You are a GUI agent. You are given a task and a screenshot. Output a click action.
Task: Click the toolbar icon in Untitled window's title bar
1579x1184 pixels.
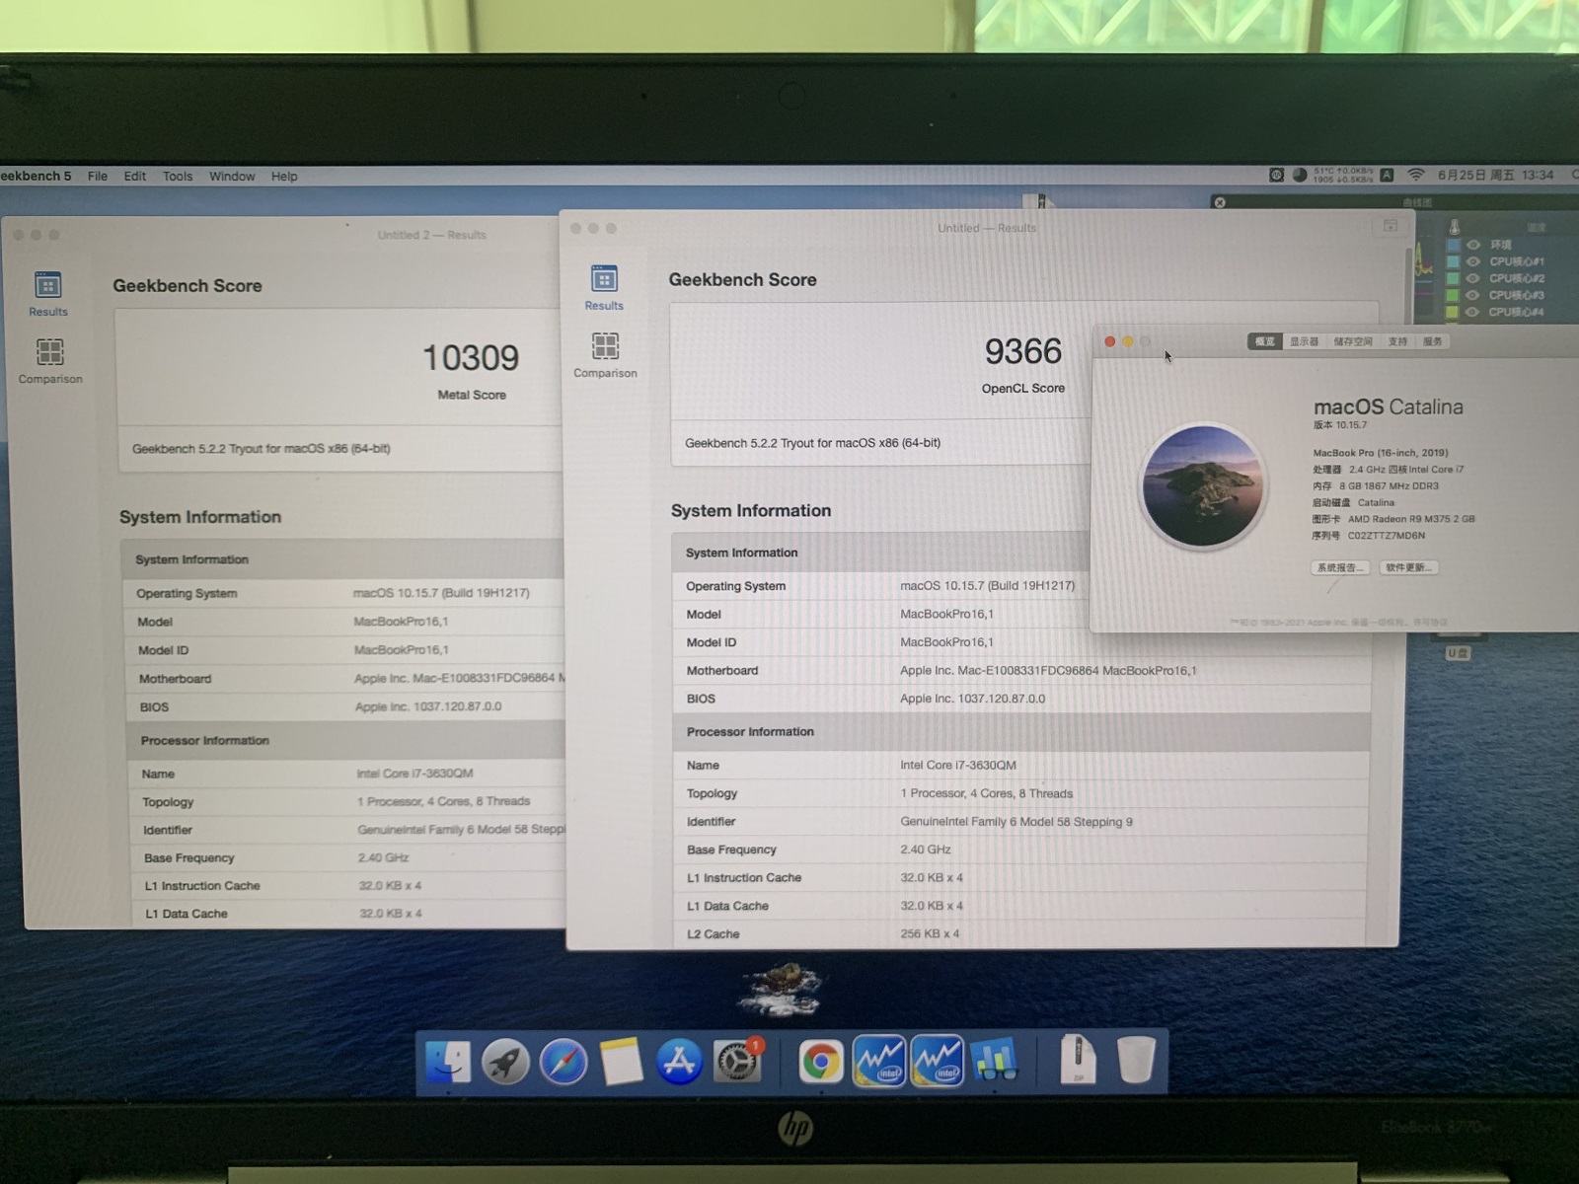tap(1391, 226)
